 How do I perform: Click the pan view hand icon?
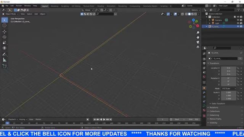pyautogui.click(x=198, y=37)
